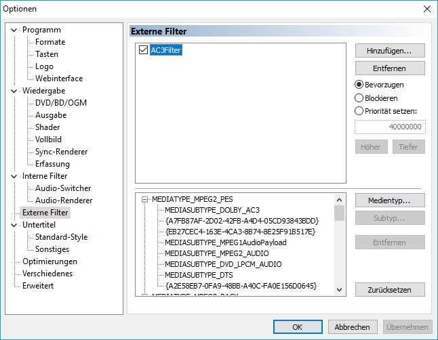Open the Erweitert settings page
Viewport: 438px width, 340px height.
pyautogui.click(x=38, y=286)
